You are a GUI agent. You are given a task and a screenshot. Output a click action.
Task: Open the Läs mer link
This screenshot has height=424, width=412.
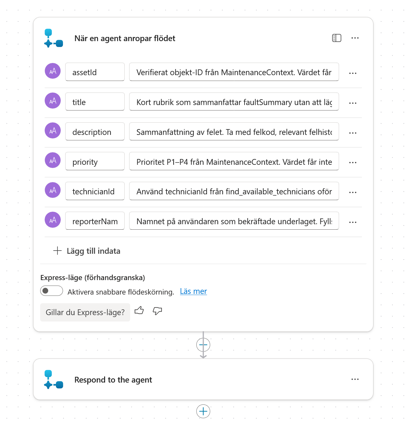193,291
